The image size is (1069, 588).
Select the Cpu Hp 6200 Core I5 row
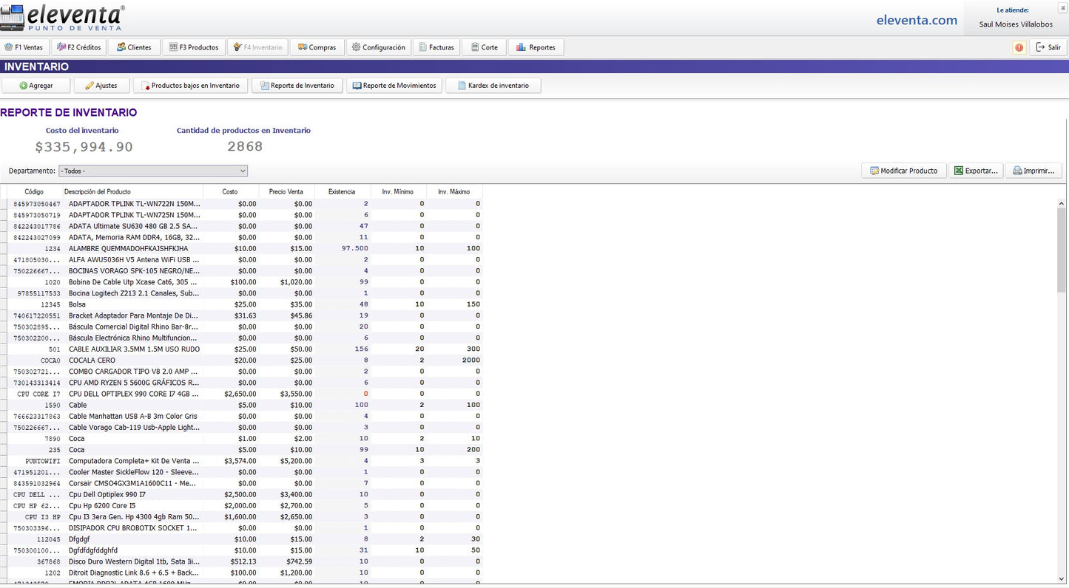pyautogui.click(x=241, y=506)
